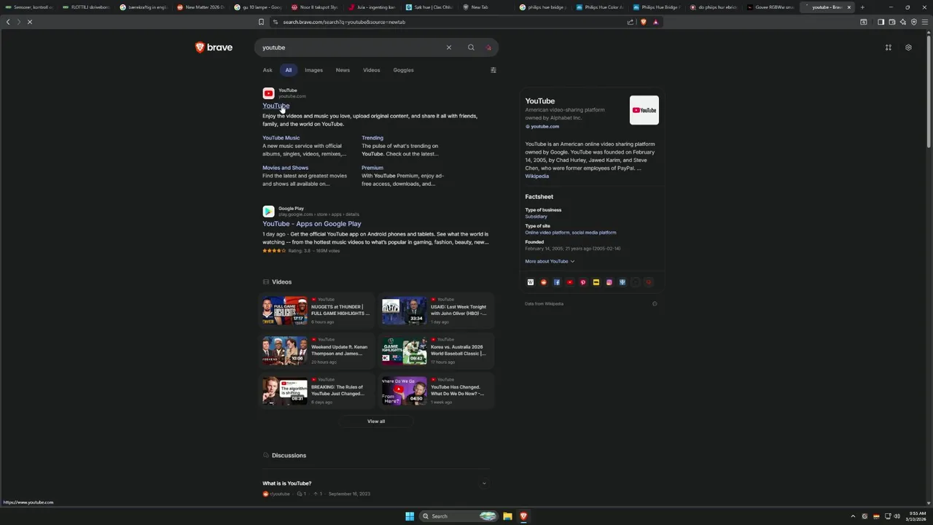
Task: Click the Brave Shields lion icon in address bar
Action: [x=643, y=22]
